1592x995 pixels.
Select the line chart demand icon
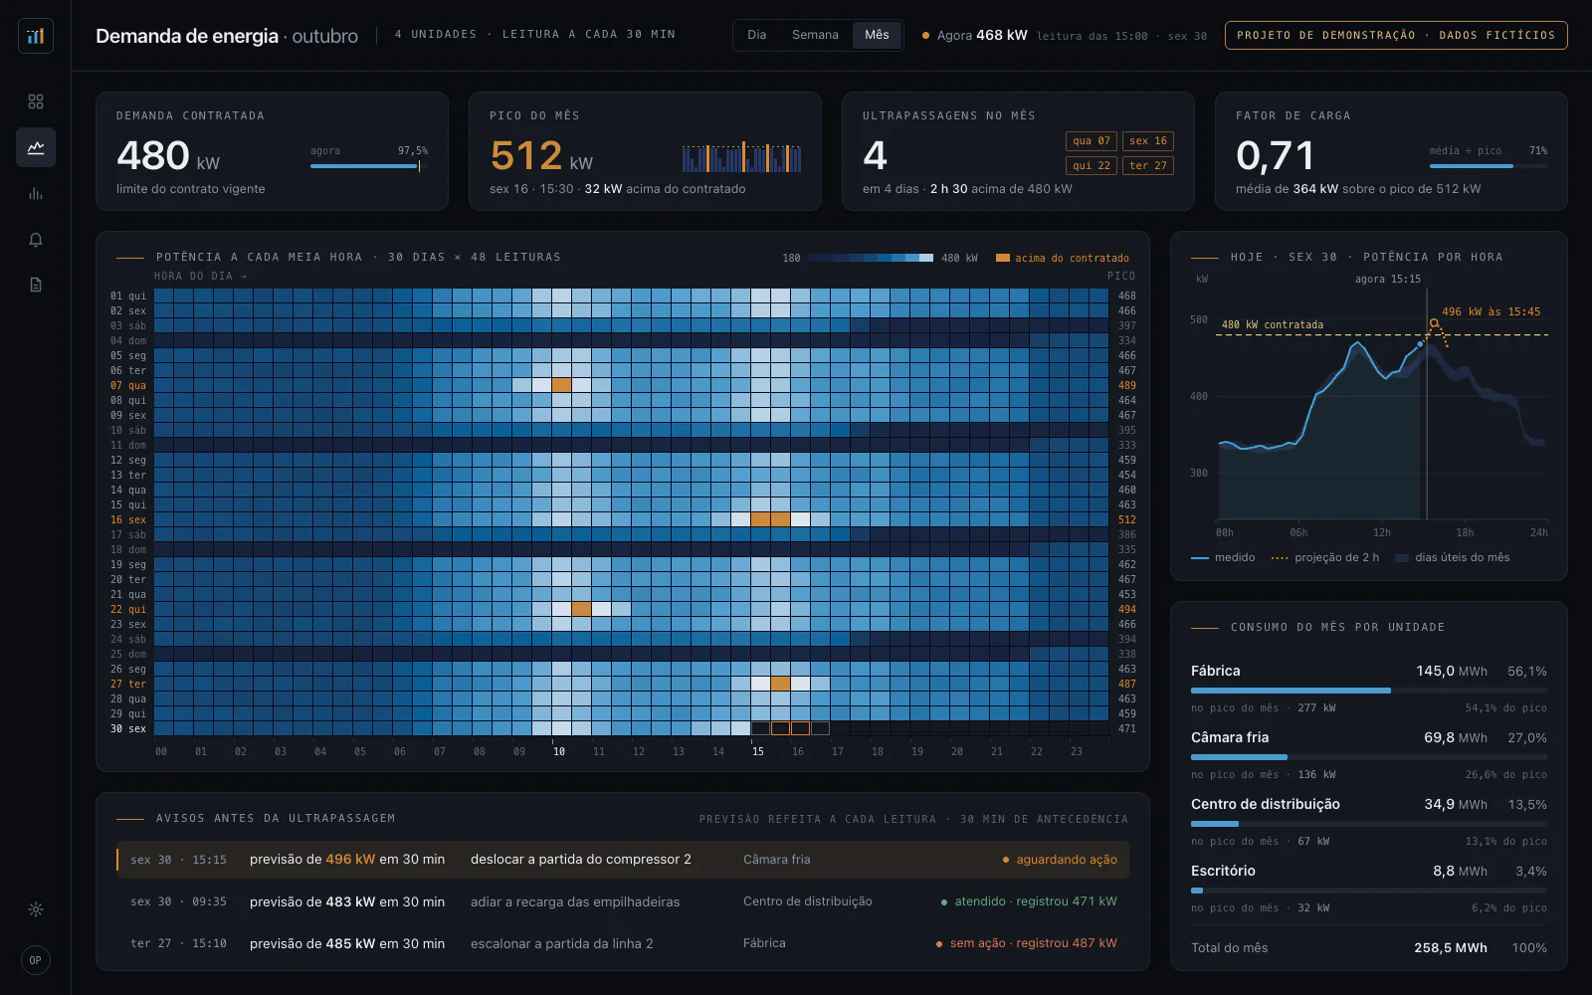36,147
